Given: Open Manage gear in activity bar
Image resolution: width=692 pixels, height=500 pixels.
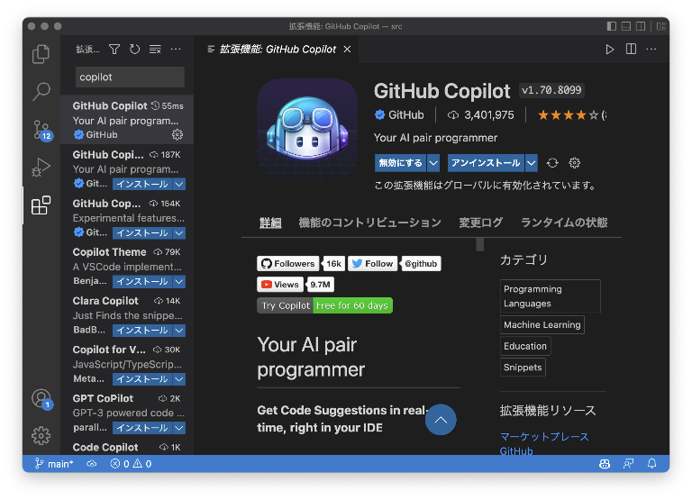Looking at the screenshot, I should 41,435.
